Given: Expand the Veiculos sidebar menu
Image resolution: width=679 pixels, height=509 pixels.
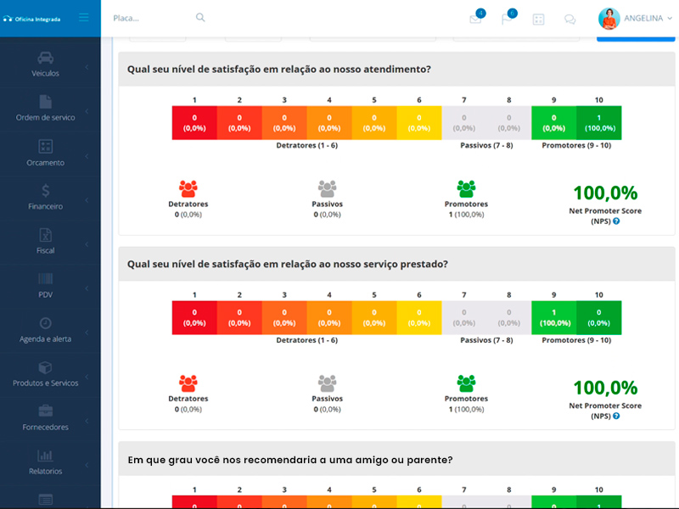Looking at the screenshot, I should point(46,64).
